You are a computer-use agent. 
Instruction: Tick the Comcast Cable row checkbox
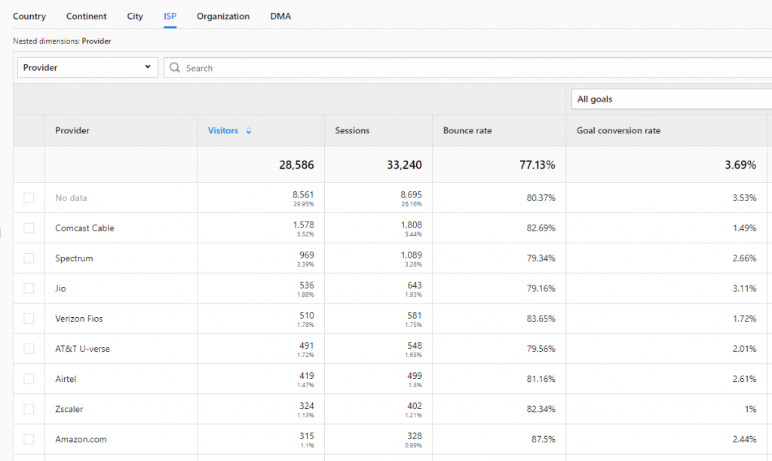pyautogui.click(x=29, y=228)
